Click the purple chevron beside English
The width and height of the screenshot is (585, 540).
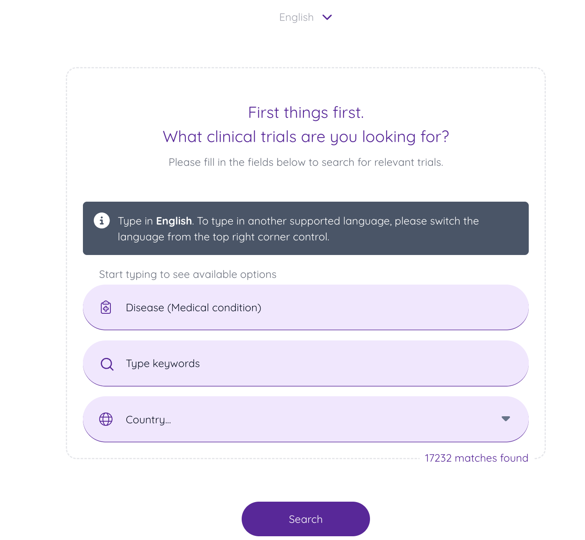(x=327, y=17)
